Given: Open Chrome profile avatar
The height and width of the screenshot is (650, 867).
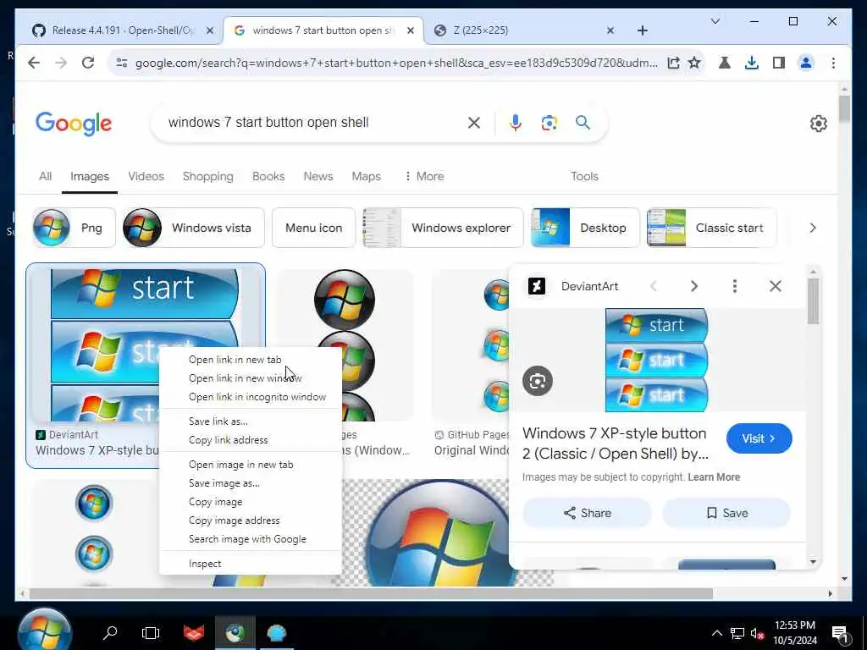Looking at the screenshot, I should click(x=806, y=63).
